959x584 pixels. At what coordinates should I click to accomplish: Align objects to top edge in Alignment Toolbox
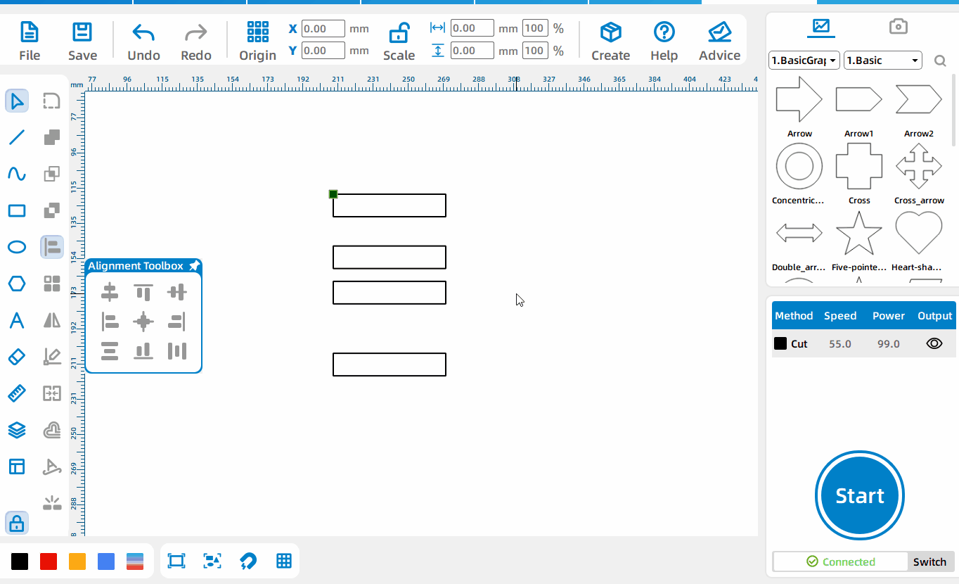point(143,292)
